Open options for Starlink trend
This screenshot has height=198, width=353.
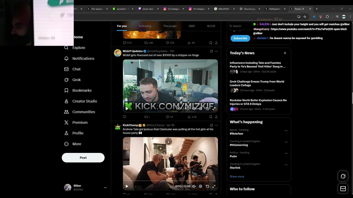[x=286, y=165]
